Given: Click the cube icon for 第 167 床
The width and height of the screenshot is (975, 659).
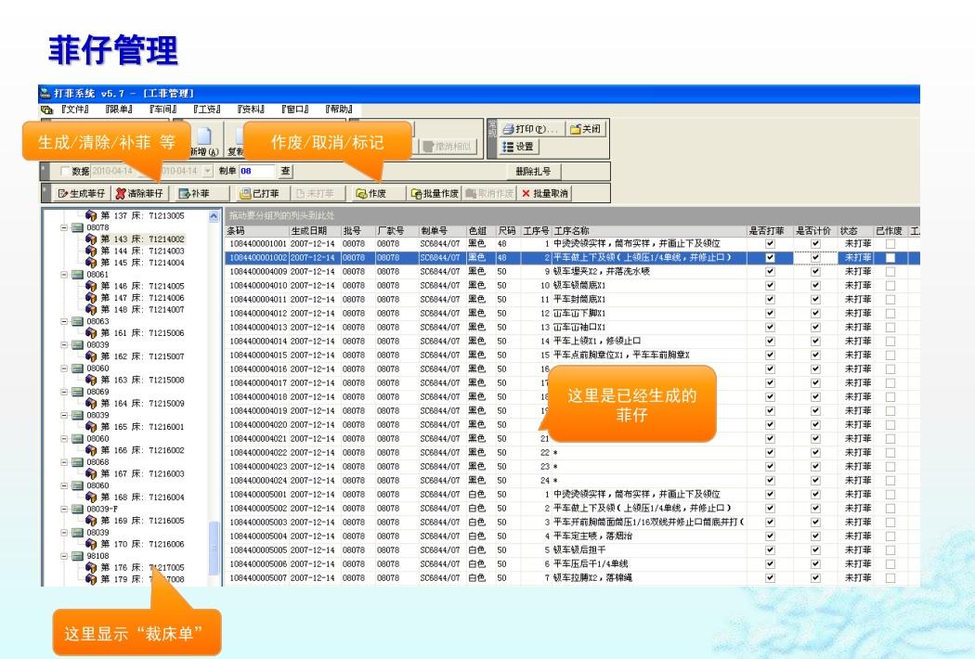Looking at the screenshot, I should pyautogui.click(x=91, y=473).
